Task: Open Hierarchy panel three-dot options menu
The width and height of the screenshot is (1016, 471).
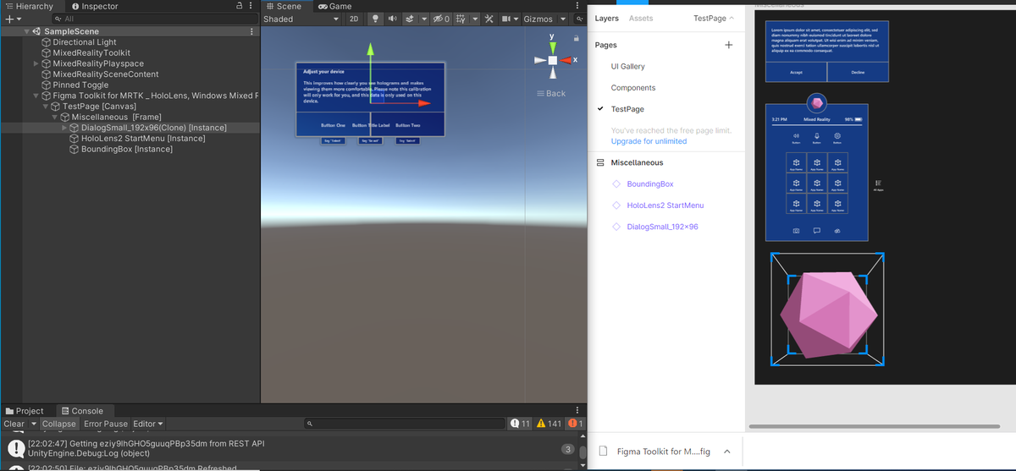Action: (x=251, y=6)
